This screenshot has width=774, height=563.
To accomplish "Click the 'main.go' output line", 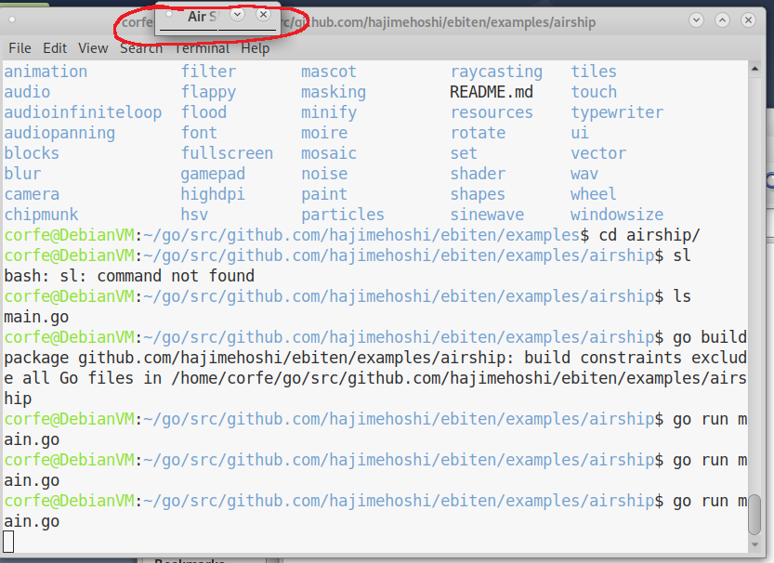I will pos(36,317).
